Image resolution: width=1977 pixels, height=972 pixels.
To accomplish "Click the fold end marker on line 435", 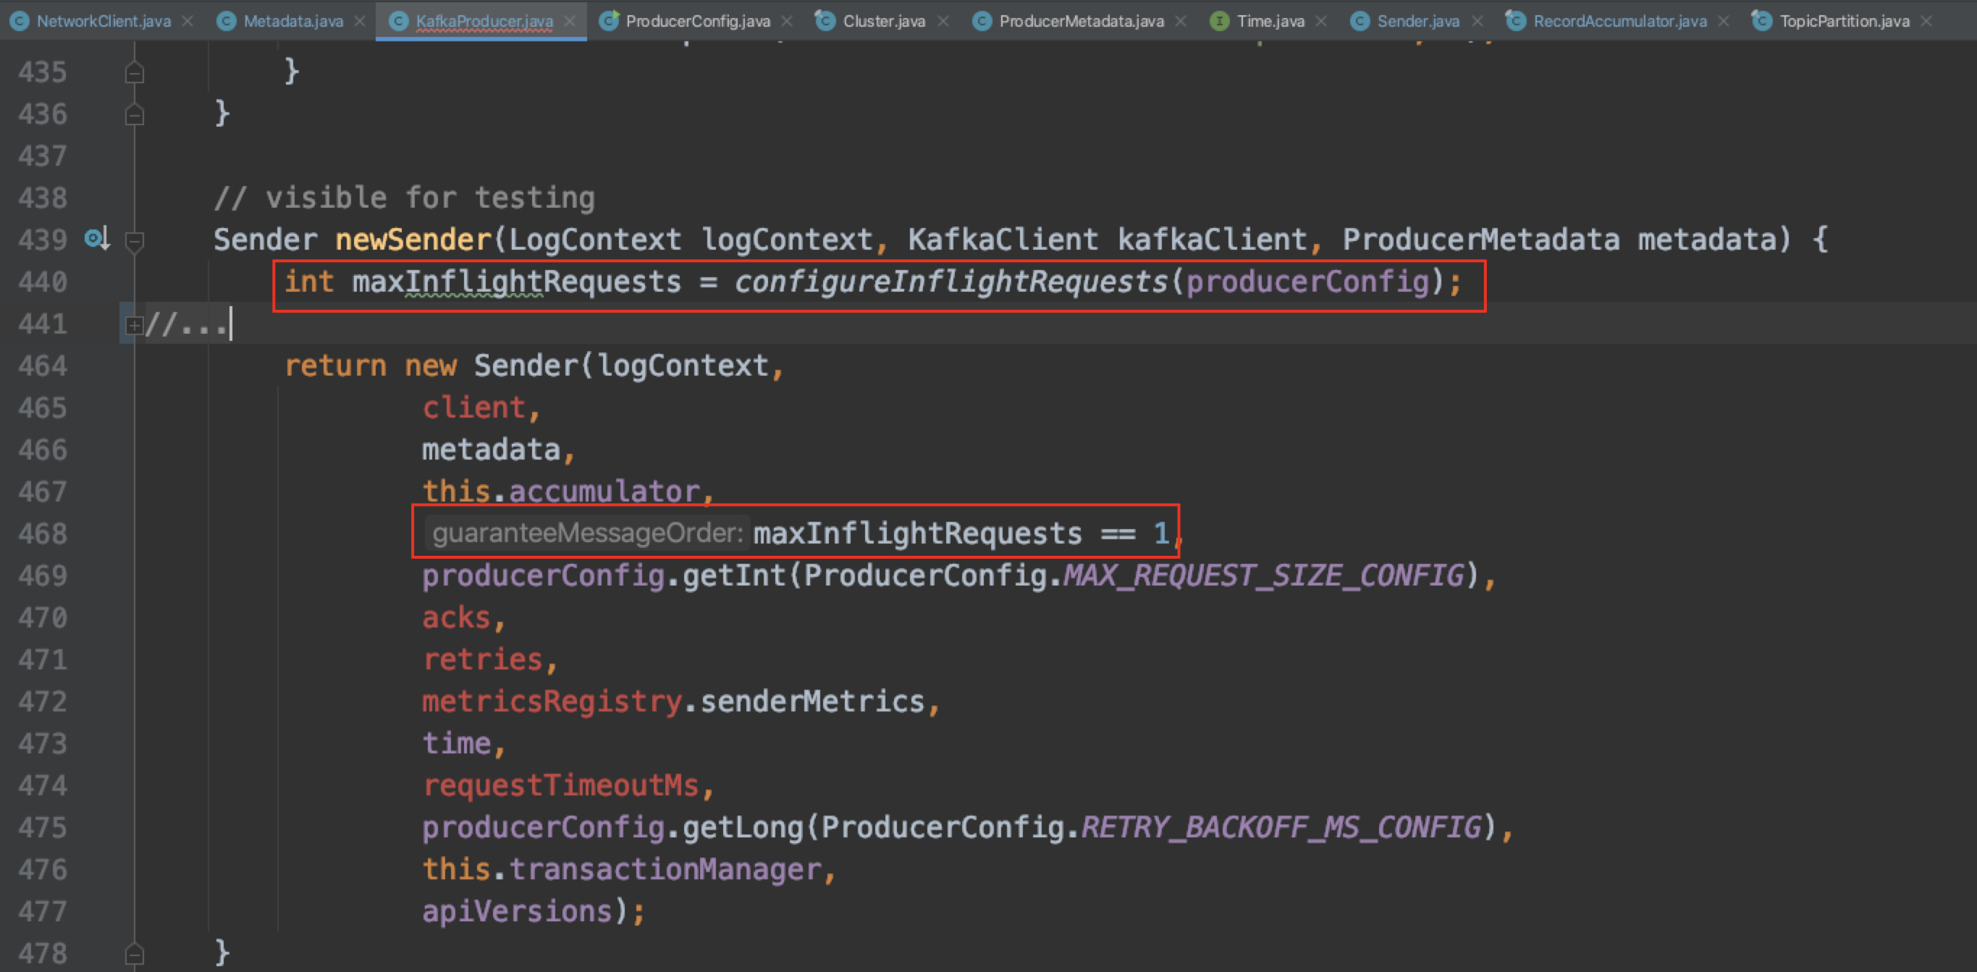I will (x=135, y=73).
